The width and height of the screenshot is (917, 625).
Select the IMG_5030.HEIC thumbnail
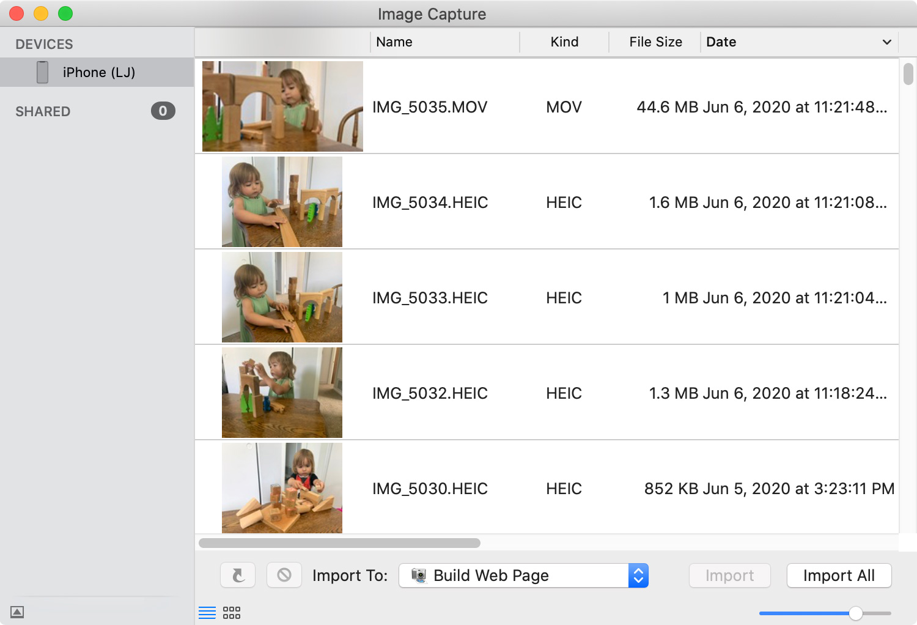282,488
